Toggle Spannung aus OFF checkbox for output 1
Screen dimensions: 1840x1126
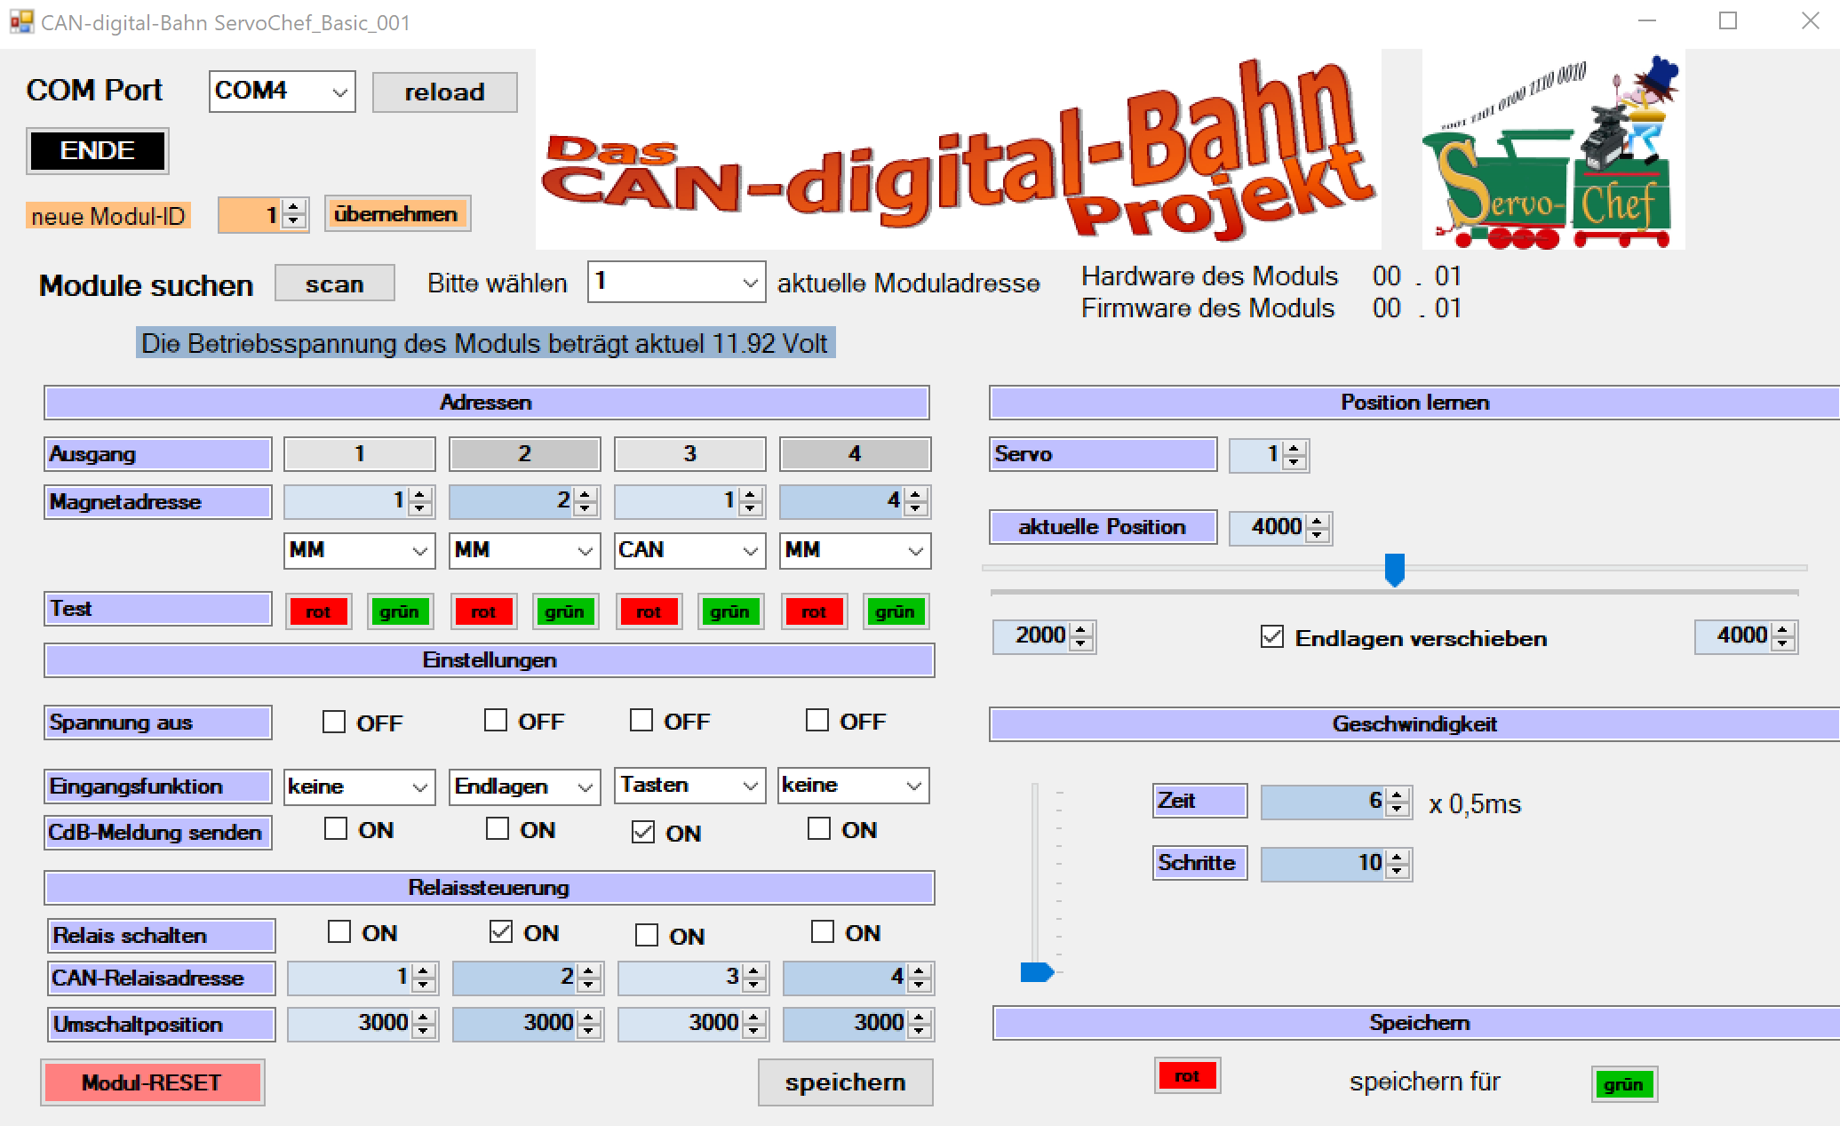tap(334, 722)
